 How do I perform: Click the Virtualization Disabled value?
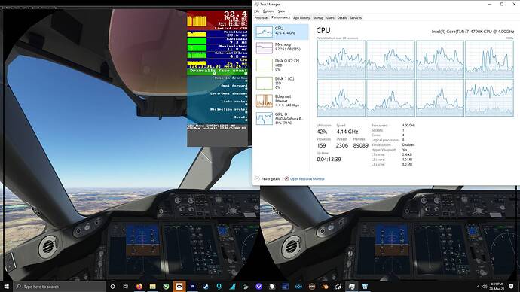(x=408, y=145)
